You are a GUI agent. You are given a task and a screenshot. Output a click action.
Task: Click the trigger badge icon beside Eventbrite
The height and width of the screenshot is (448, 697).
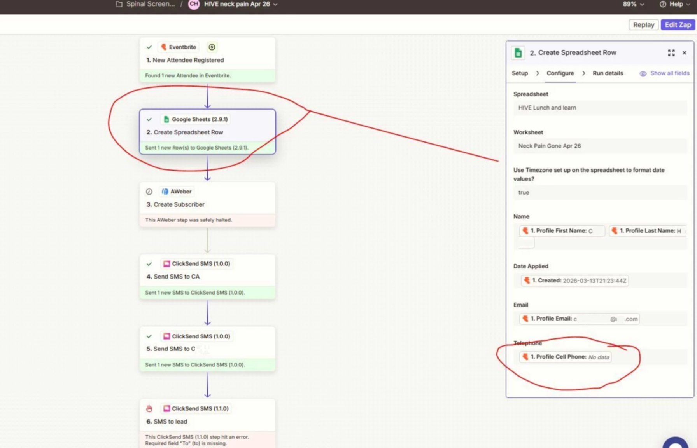pyautogui.click(x=212, y=47)
